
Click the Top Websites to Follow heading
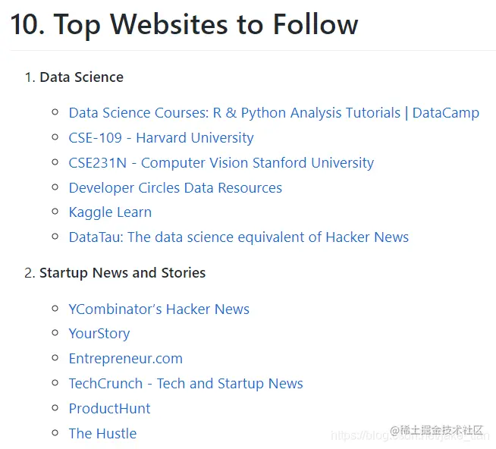point(184,24)
